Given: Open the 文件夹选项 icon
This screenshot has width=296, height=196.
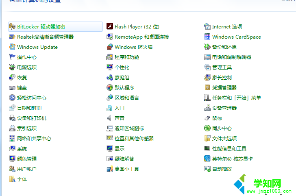Looking at the screenshot, I should point(207,138).
